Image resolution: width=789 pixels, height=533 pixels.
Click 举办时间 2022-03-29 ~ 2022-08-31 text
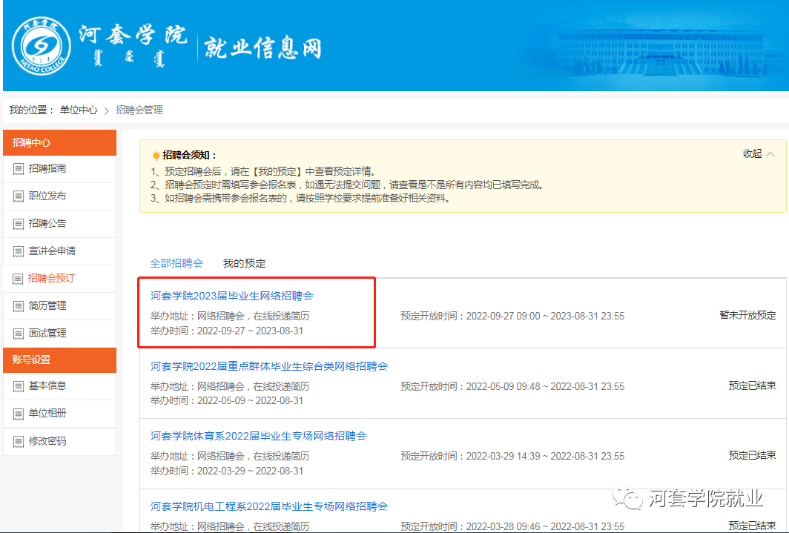[x=227, y=471]
